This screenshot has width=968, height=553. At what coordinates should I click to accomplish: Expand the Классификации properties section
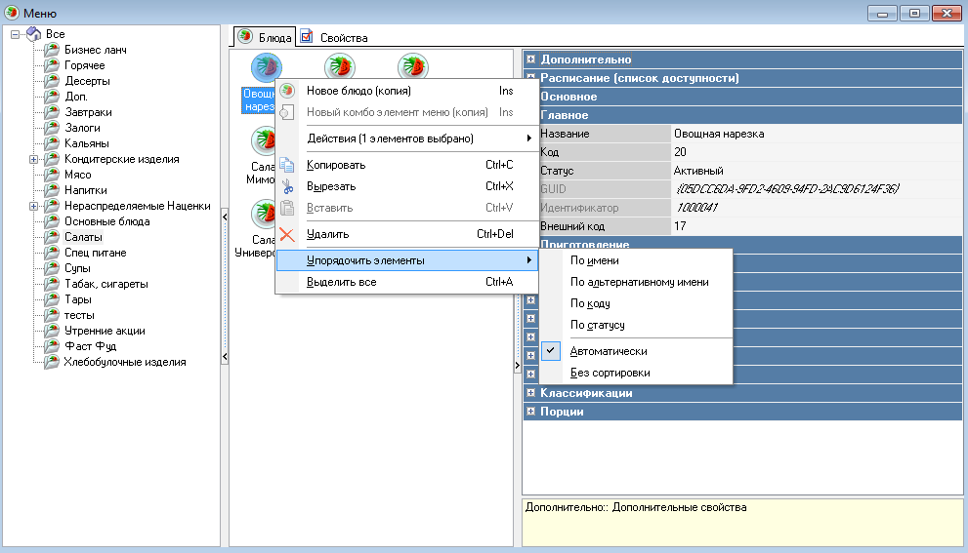(530, 393)
